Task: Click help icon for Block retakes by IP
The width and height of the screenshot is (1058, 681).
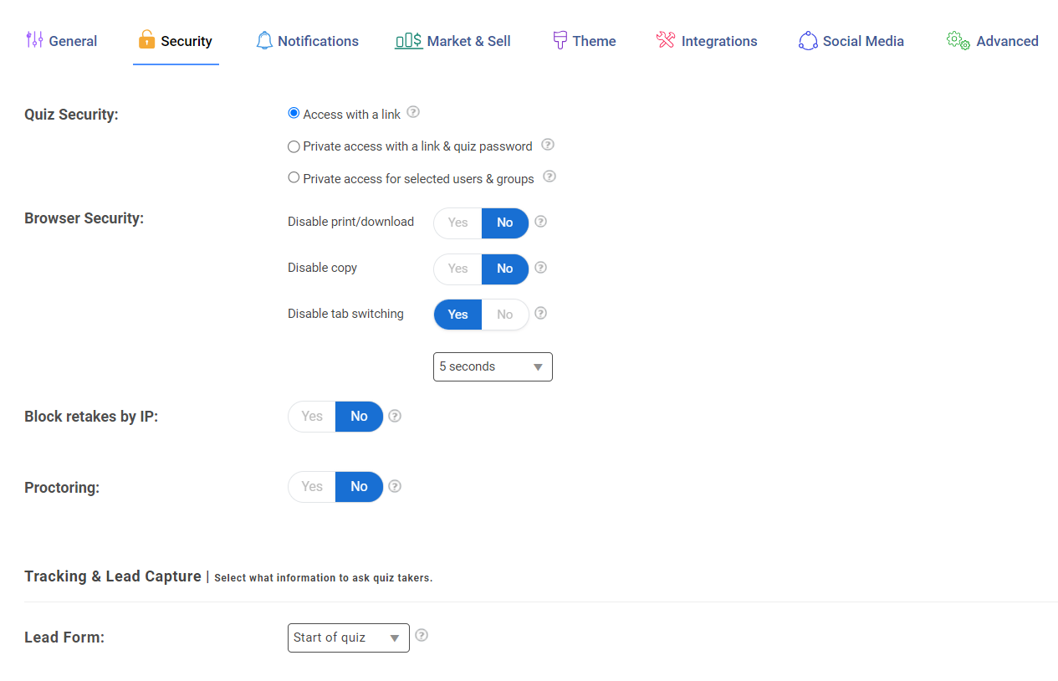Action: [x=395, y=416]
